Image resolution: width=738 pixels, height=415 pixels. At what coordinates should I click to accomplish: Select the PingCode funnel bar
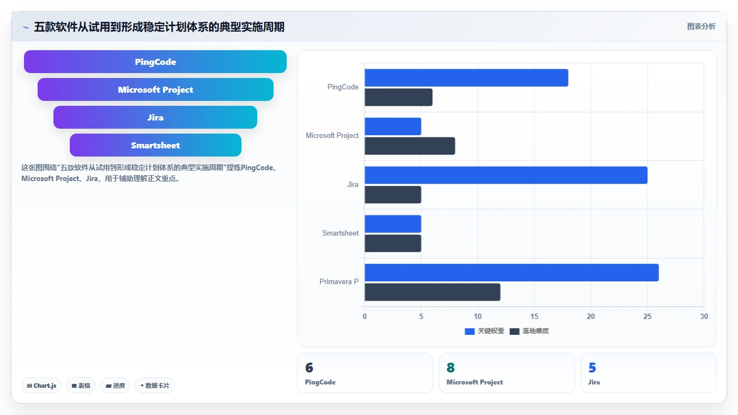point(155,62)
